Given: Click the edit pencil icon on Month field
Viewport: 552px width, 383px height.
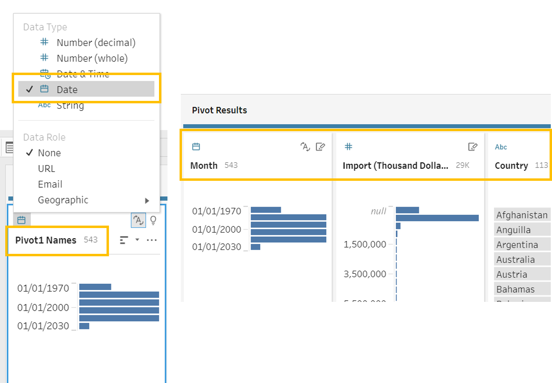Looking at the screenshot, I should [320, 147].
